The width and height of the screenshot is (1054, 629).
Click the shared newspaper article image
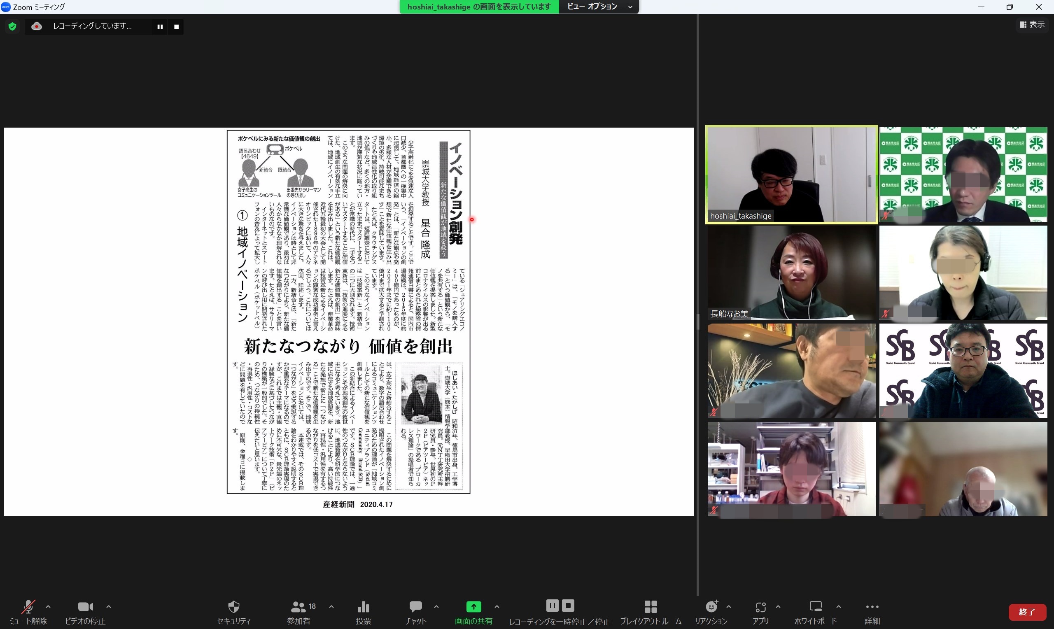[348, 312]
